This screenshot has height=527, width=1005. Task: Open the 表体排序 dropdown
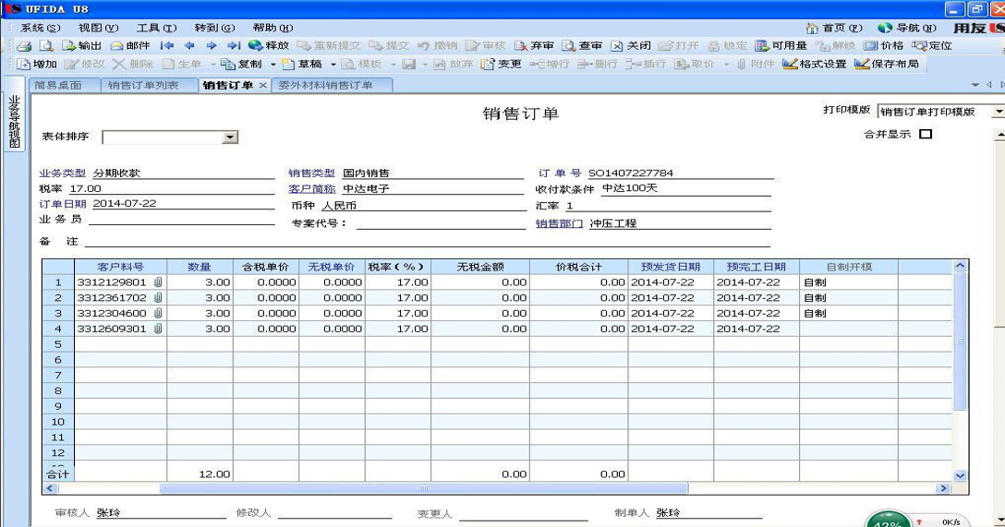point(230,138)
